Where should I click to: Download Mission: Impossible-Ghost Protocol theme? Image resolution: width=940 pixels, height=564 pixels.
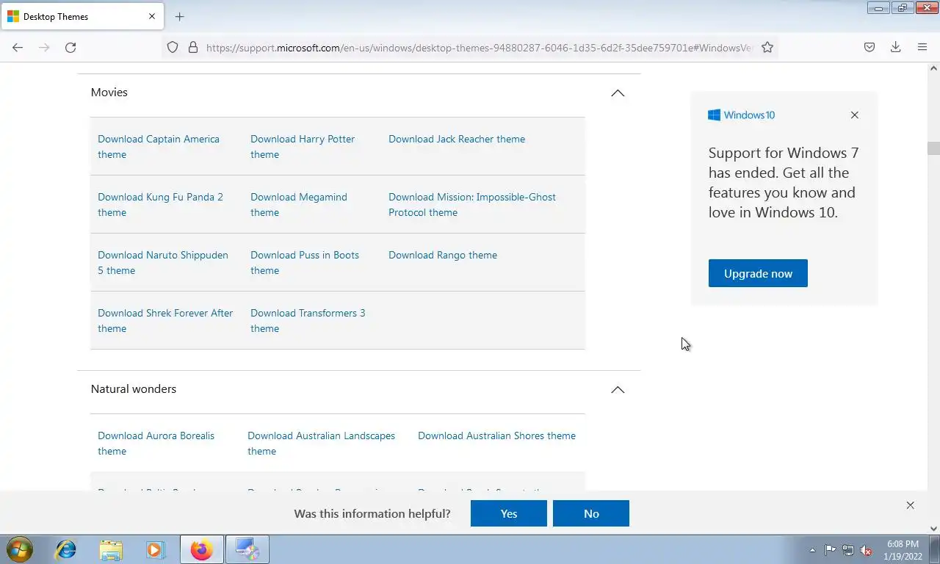click(x=472, y=204)
